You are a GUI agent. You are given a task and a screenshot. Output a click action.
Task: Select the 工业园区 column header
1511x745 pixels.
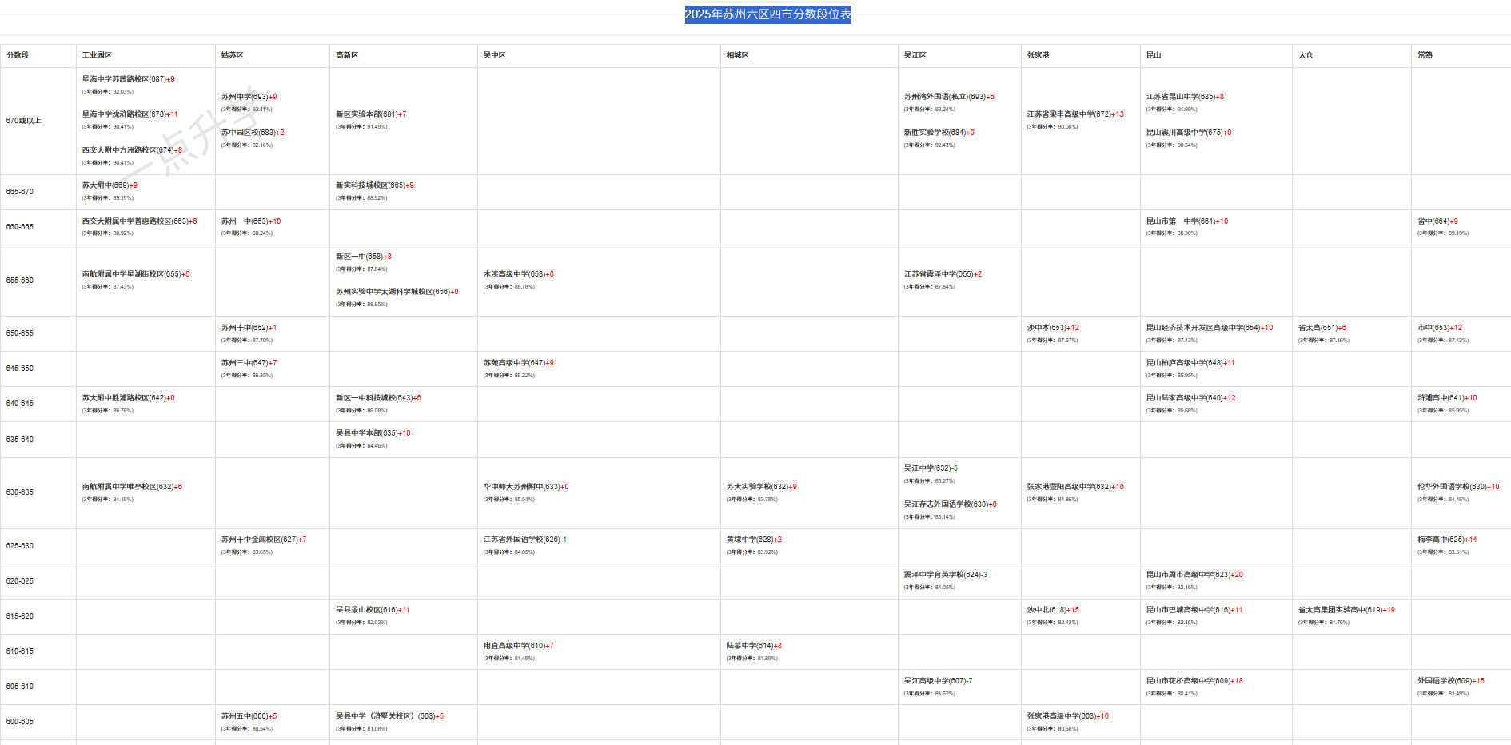click(97, 55)
